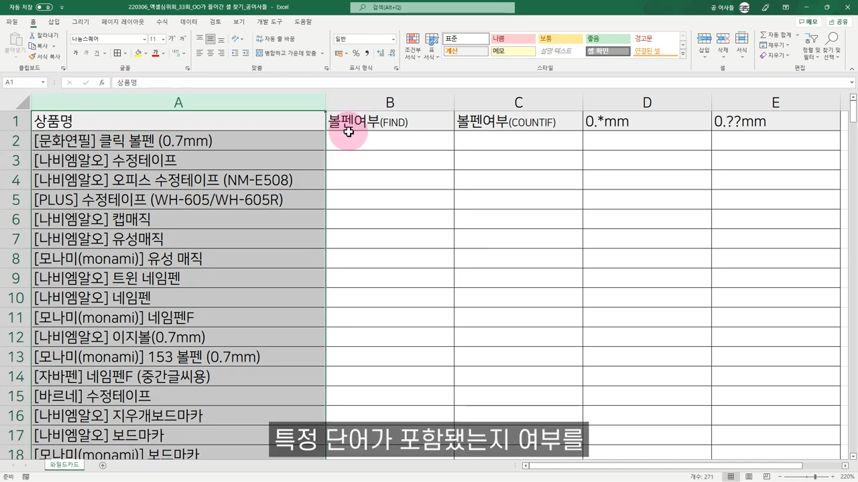Click the Insert Function fx icon

click(102, 82)
